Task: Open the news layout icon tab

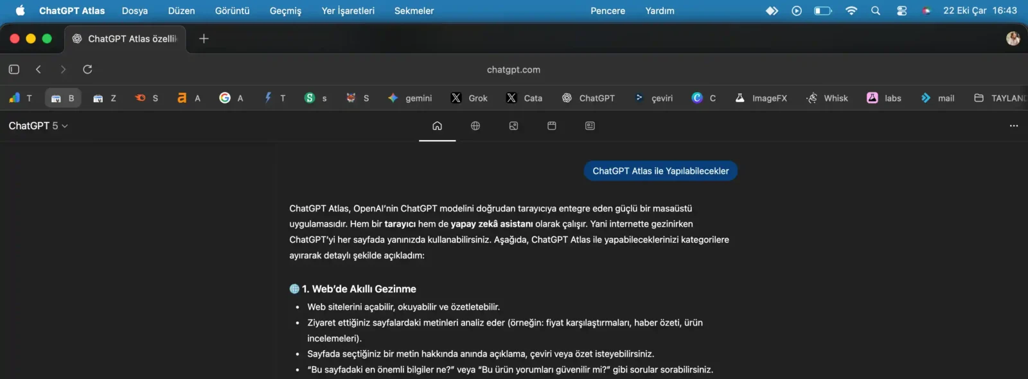Action: 590,126
